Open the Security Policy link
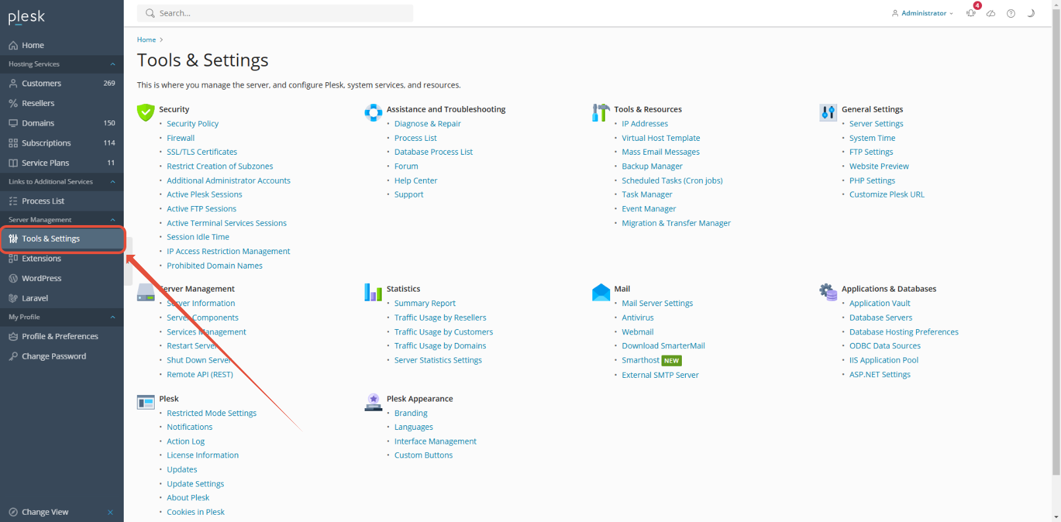The image size is (1061, 522). [192, 124]
